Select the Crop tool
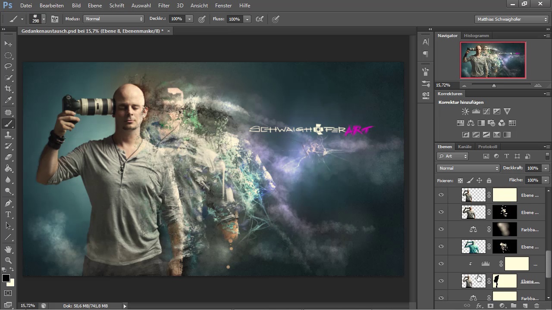This screenshot has width=552, height=310. point(8,89)
